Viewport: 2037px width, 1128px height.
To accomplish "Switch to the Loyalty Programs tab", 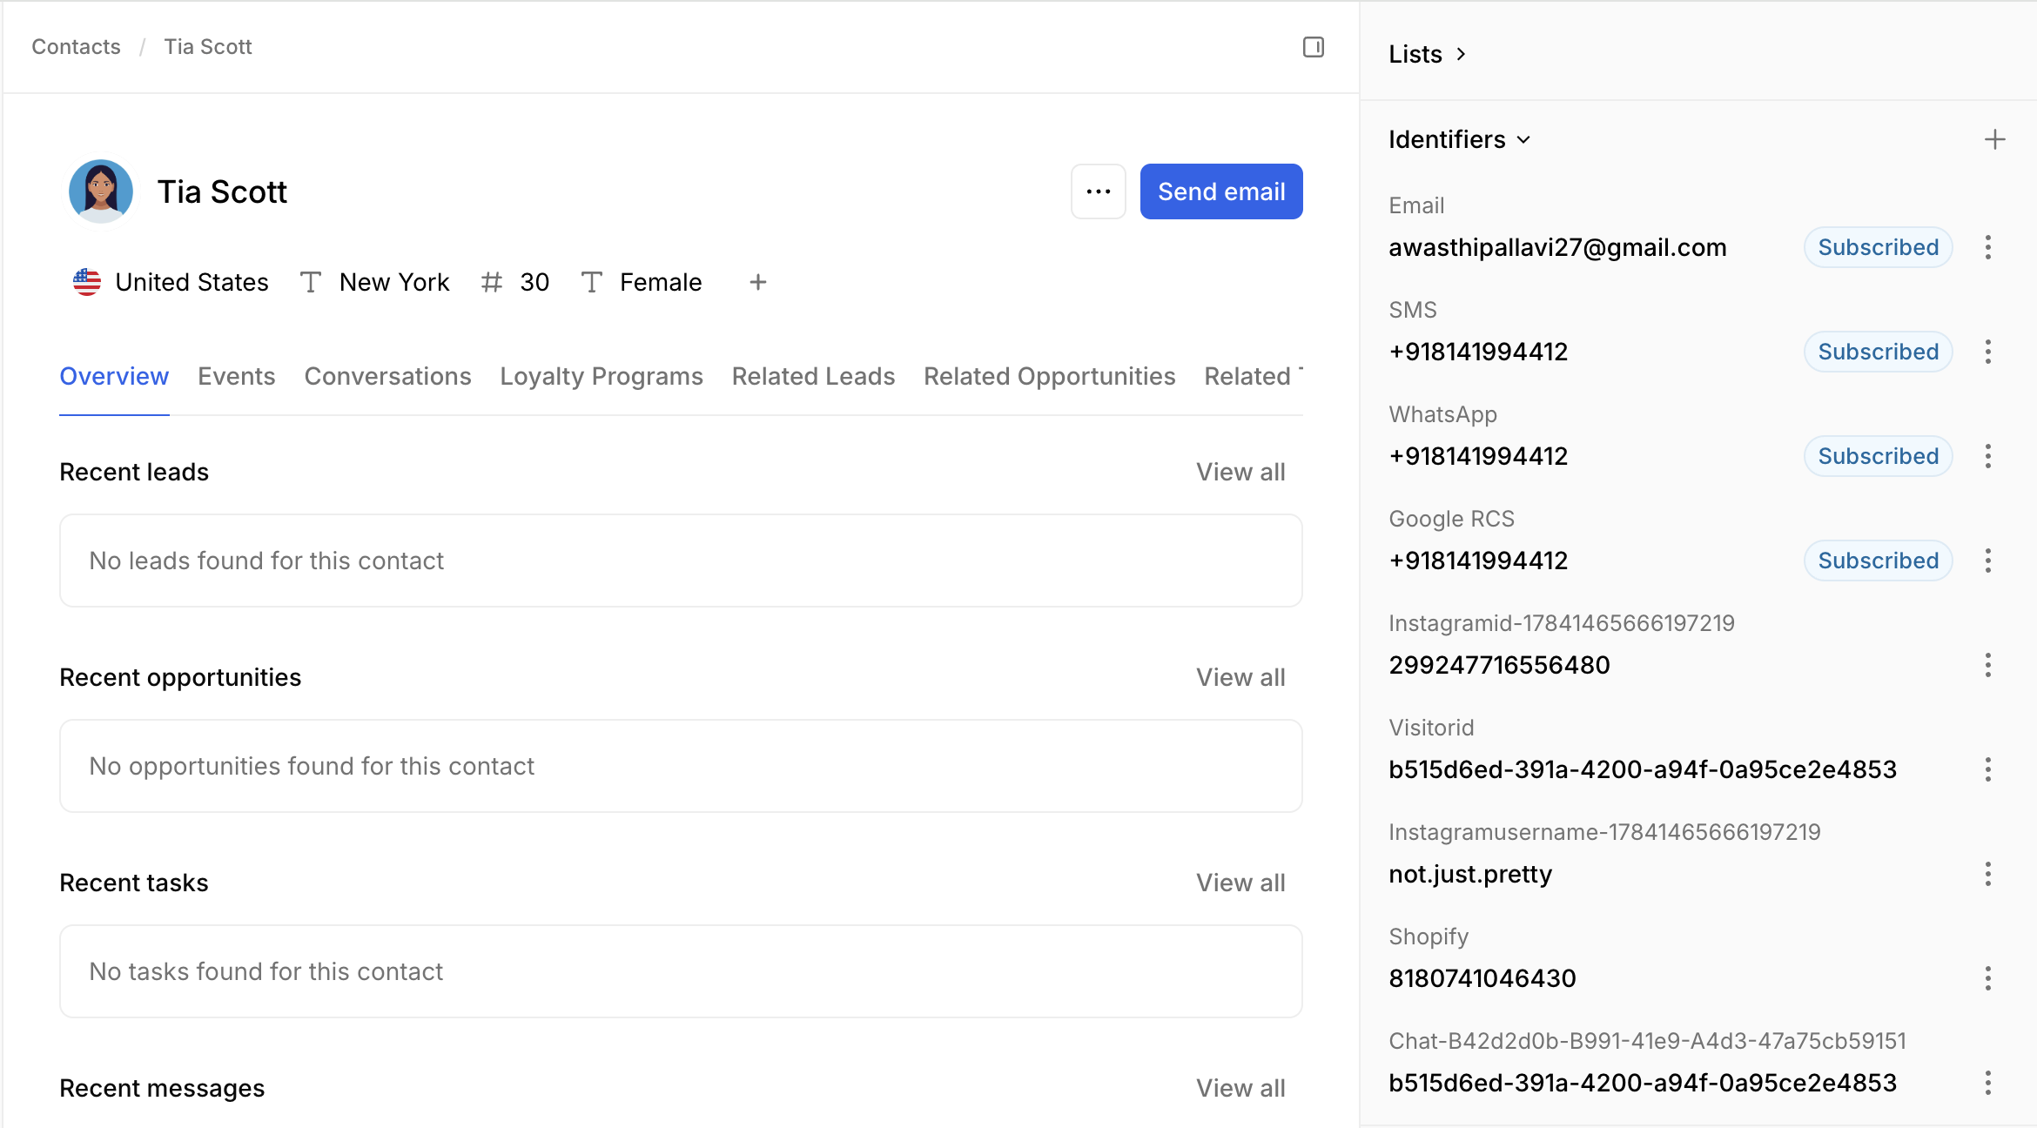I will coord(601,376).
